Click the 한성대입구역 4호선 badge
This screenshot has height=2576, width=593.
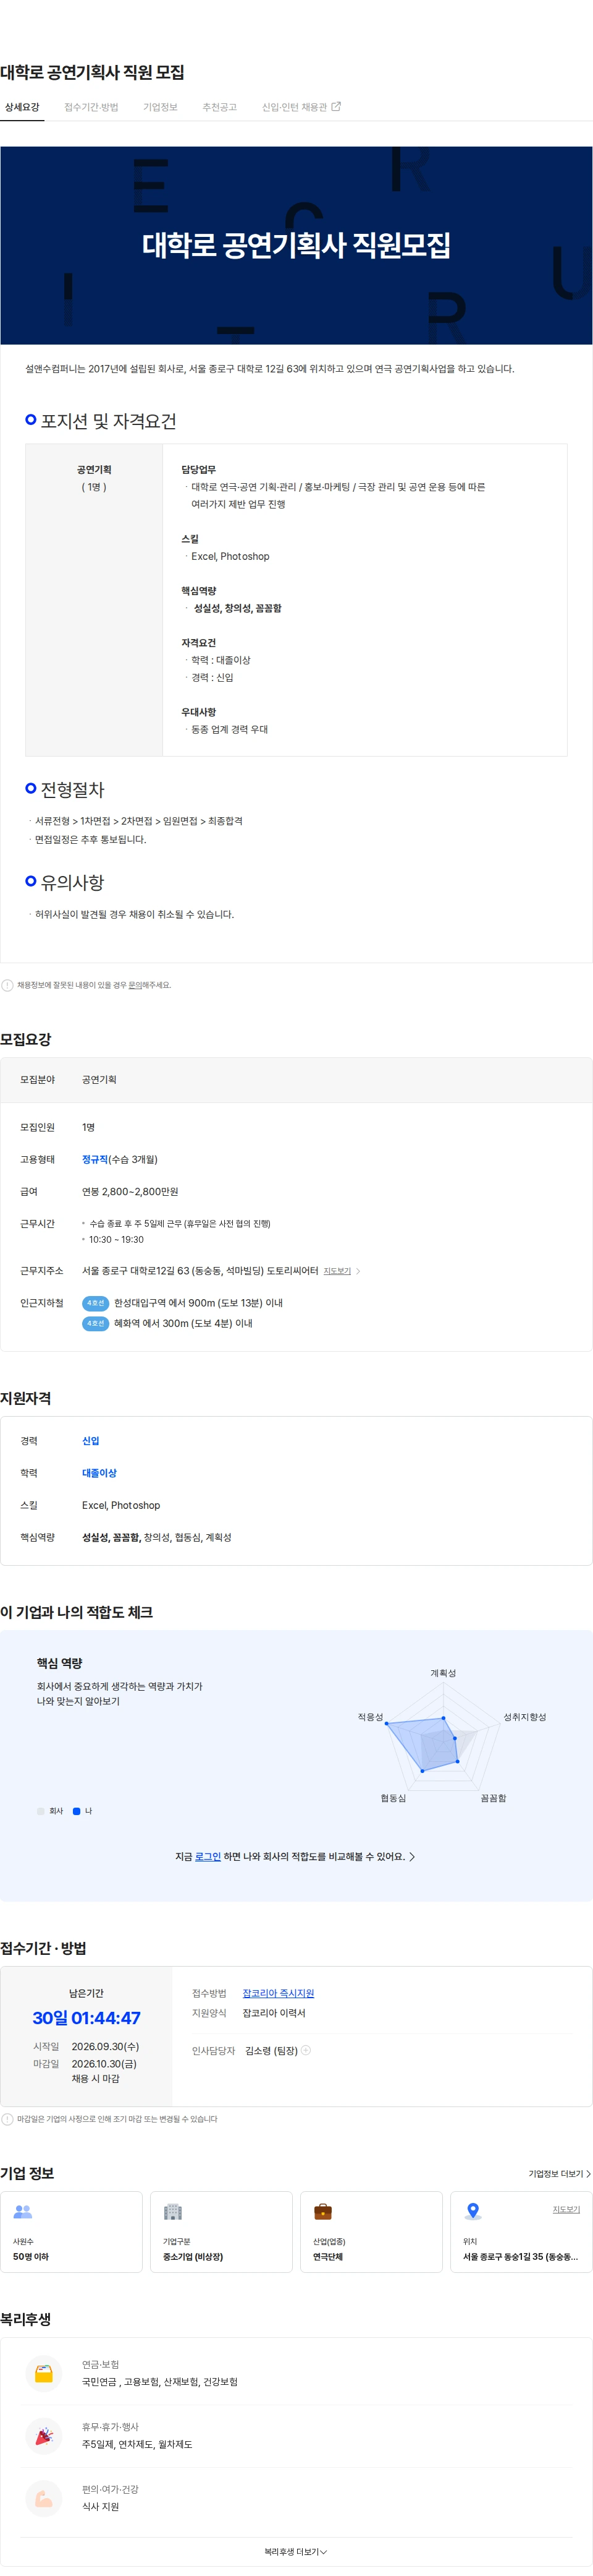pos(95,1303)
